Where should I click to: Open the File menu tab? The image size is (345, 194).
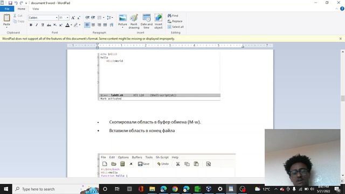[x=7, y=9]
